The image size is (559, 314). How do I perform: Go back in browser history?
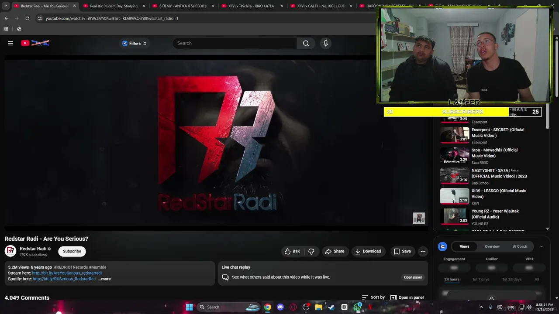click(x=6, y=18)
